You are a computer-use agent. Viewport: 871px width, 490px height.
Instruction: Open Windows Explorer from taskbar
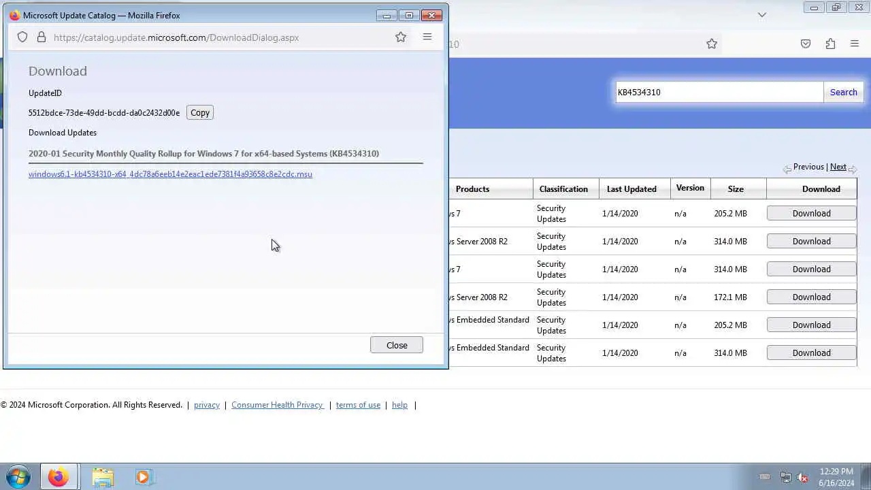[103, 477]
